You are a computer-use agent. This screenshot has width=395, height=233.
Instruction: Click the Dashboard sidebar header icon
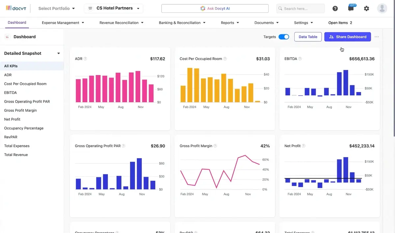pyautogui.click(x=7, y=37)
